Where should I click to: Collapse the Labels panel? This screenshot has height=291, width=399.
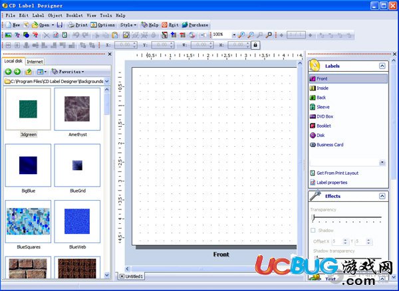click(382, 66)
